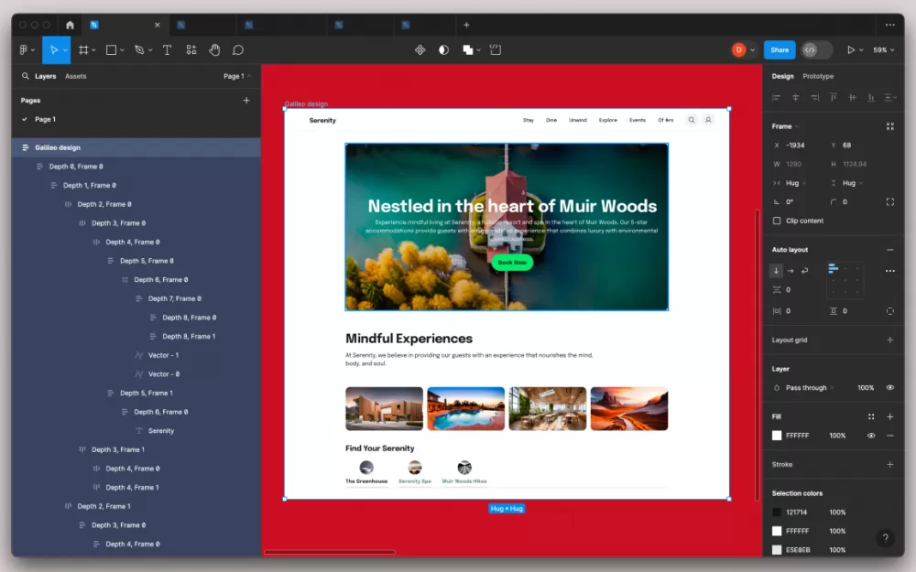Viewport: 916px width, 572px height.
Task: Add a new page with plus icon
Action: [x=246, y=101]
